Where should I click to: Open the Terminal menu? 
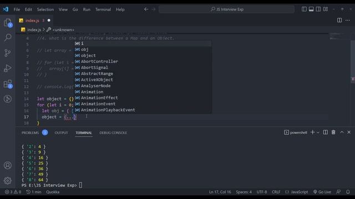pyautogui.click(x=103, y=9)
